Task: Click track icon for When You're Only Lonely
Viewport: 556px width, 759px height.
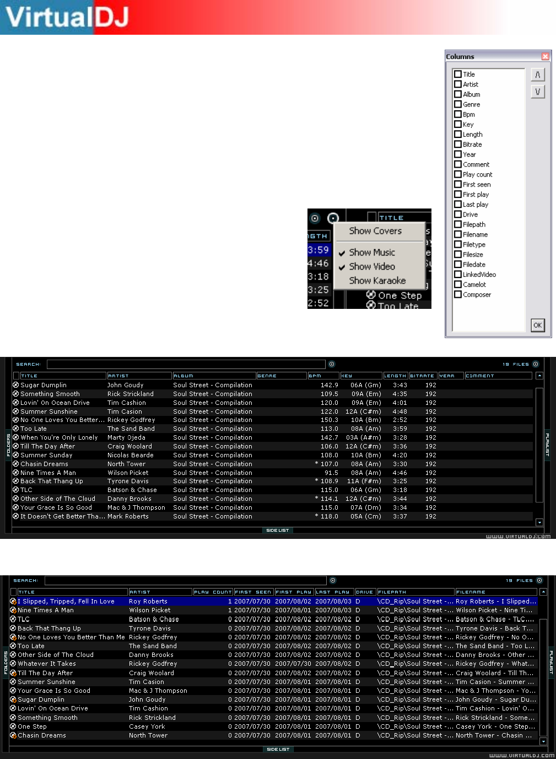Action: pyautogui.click(x=16, y=437)
